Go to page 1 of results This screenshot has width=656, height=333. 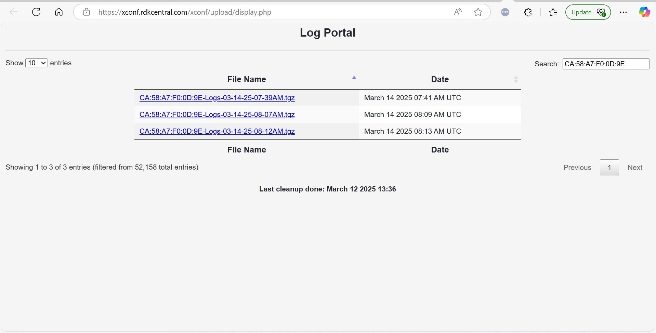point(609,168)
